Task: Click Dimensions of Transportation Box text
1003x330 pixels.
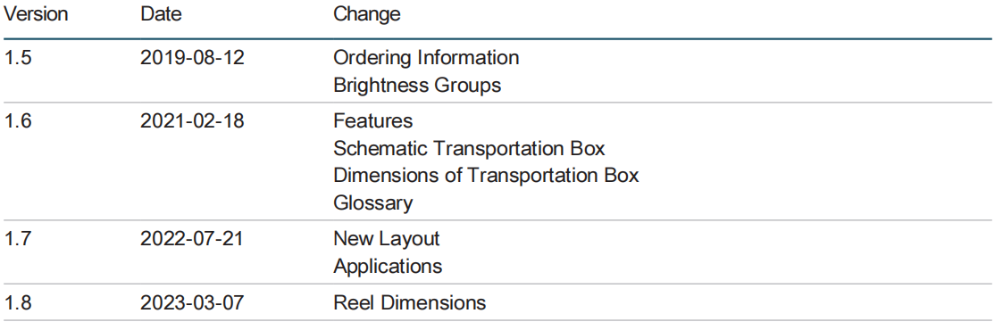Action: [x=486, y=176]
